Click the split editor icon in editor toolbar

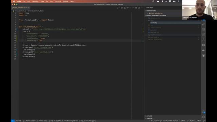139,8
